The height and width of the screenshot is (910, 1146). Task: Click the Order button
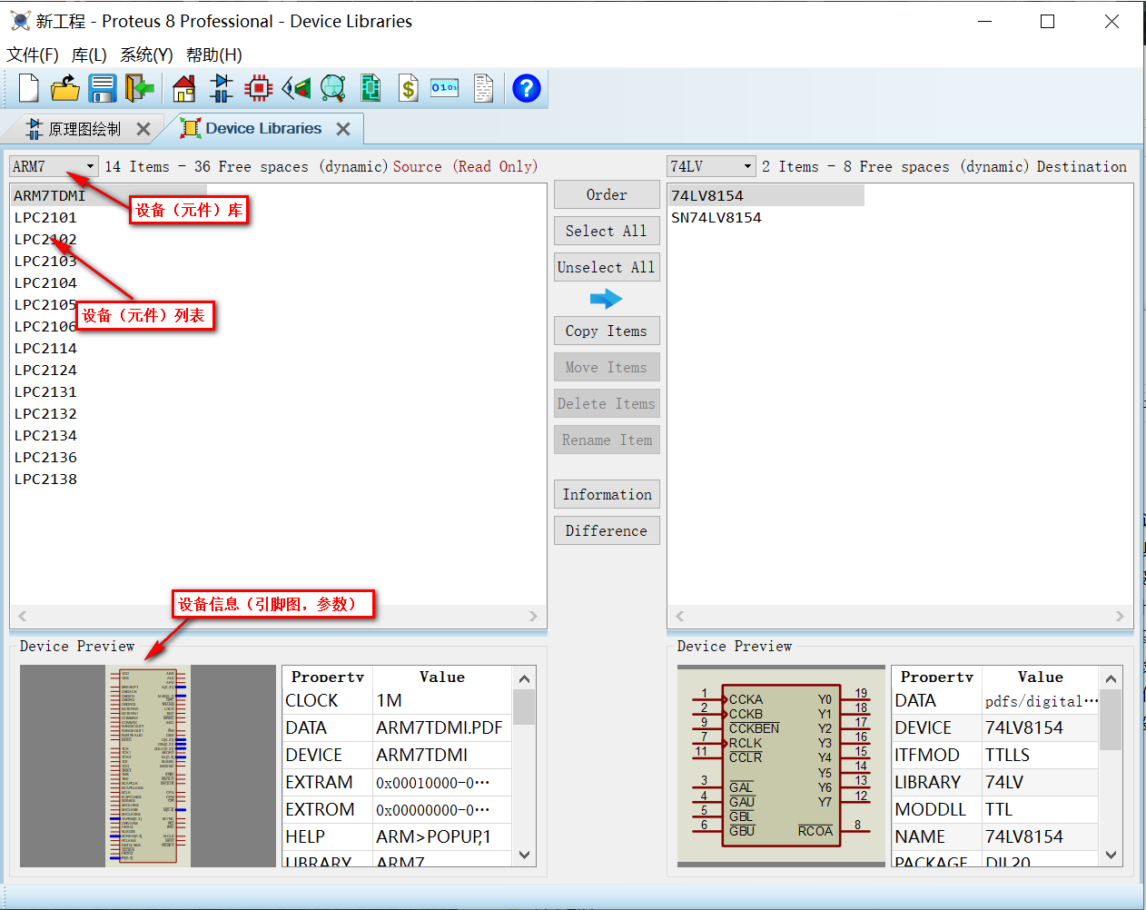[607, 194]
